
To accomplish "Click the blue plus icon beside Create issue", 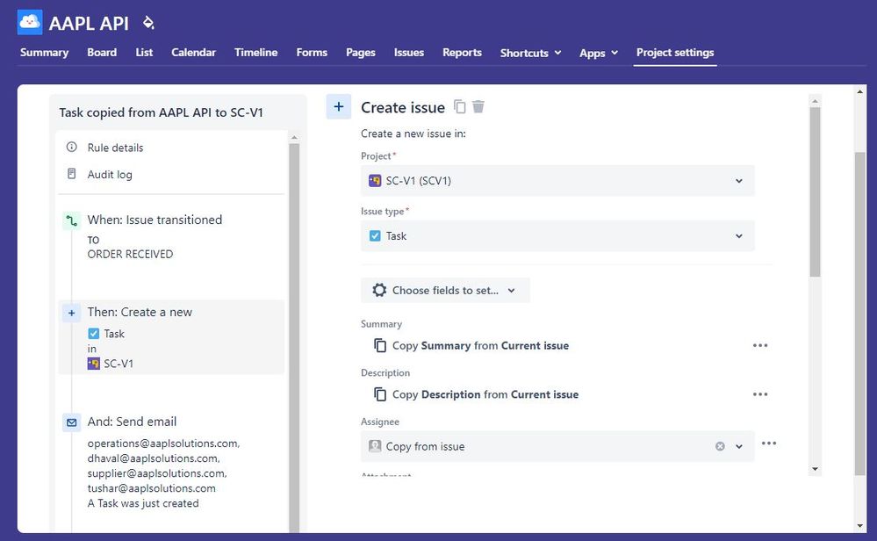I will 338,107.
